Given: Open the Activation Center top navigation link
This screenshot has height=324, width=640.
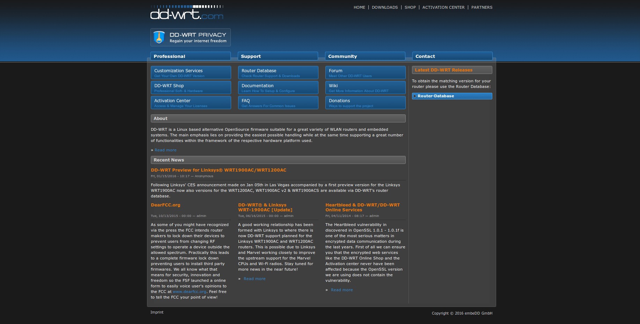Looking at the screenshot, I should click(x=443, y=7).
